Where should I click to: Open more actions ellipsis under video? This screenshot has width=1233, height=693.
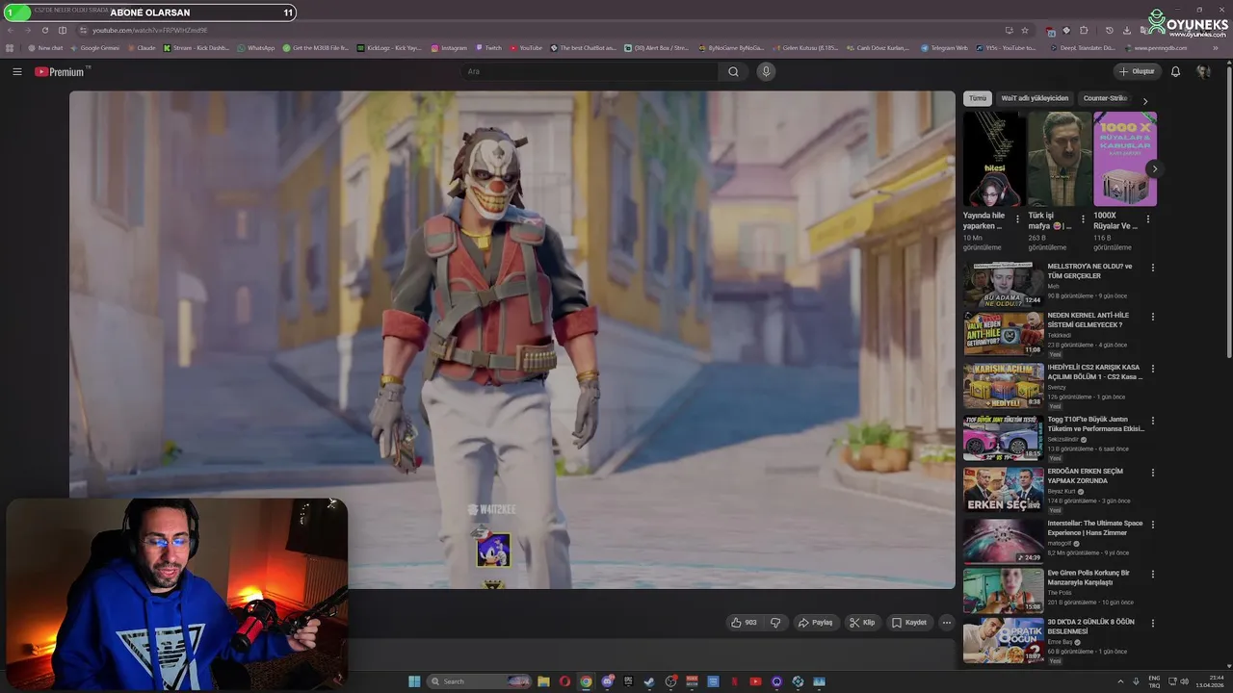coord(946,623)
